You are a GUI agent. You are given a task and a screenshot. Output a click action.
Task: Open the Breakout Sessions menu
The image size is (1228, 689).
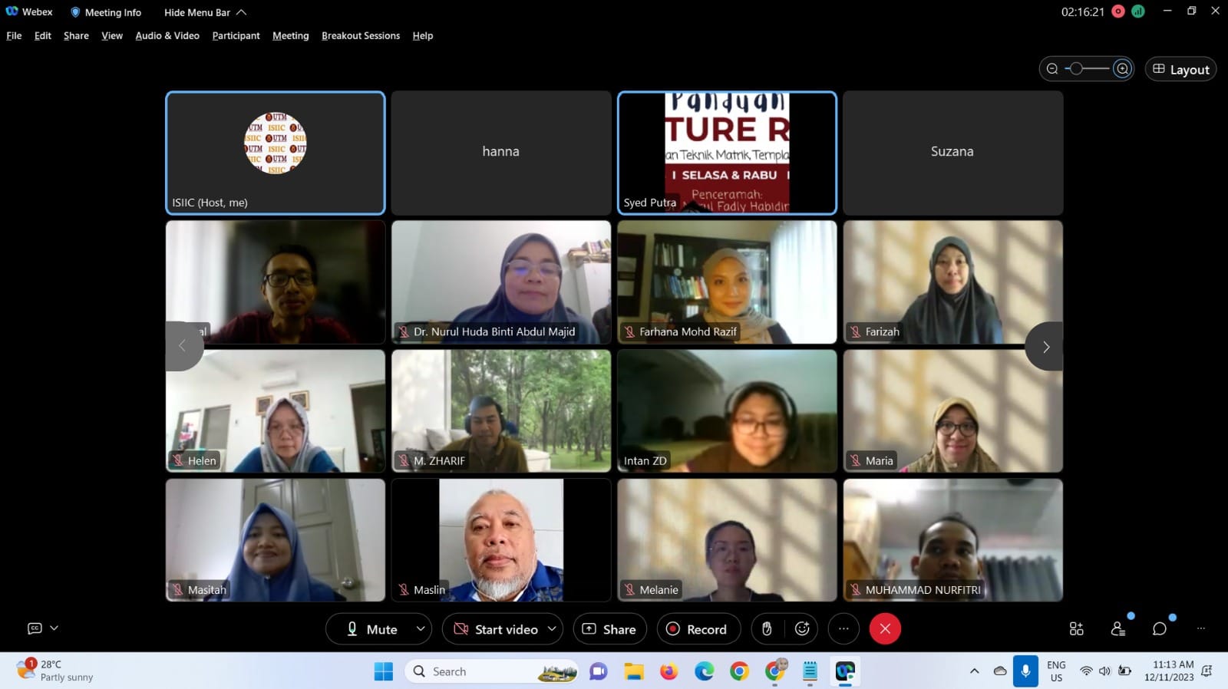tap(360, 35)
